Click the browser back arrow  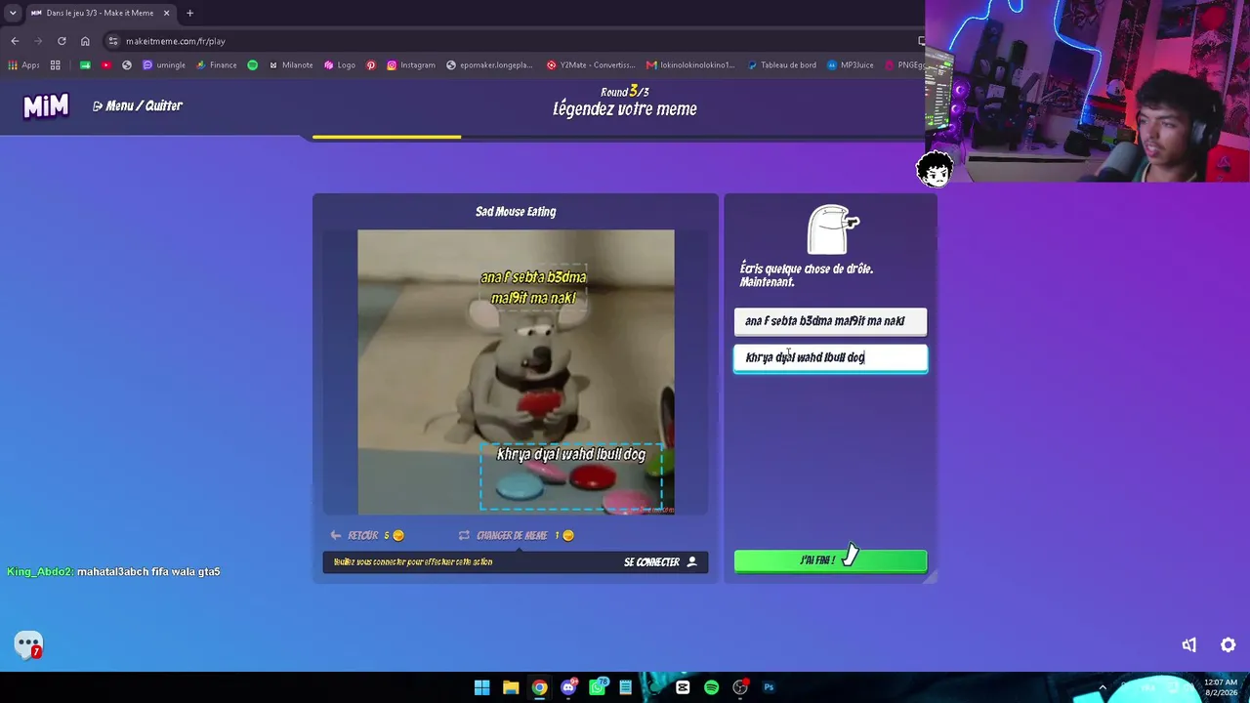coord(15,41)
